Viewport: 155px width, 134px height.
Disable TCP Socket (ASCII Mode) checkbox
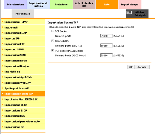(x=52, y=50)
